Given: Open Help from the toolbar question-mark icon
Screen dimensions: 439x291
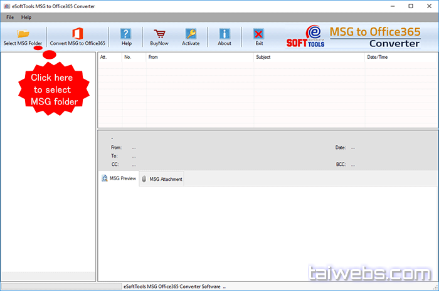Looking at the screenshot, I should coord(126,34).
